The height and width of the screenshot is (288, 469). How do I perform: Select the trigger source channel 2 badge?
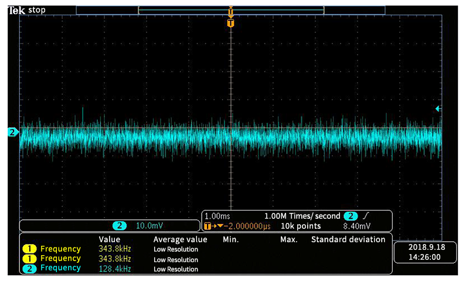(350, 216)
